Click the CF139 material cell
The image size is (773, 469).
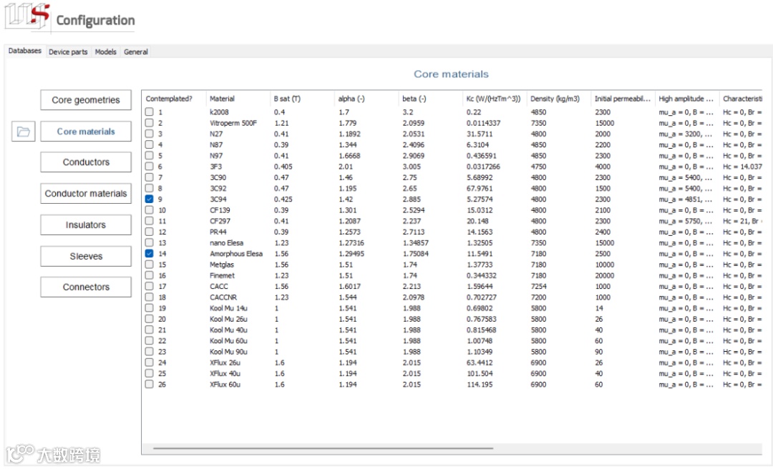220,210
